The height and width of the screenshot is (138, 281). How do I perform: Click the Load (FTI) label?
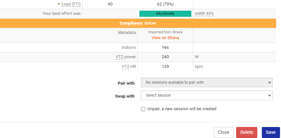click(x=71, y=4)
